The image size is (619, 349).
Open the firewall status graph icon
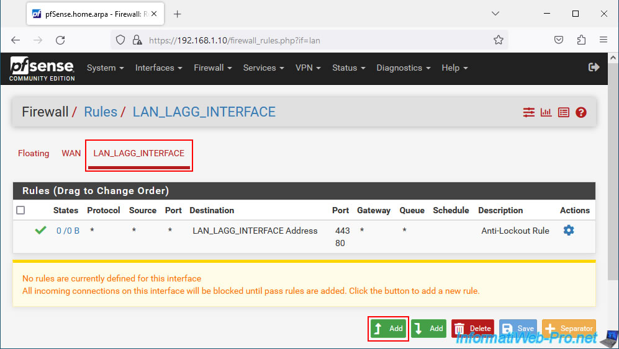pos(546,112)
